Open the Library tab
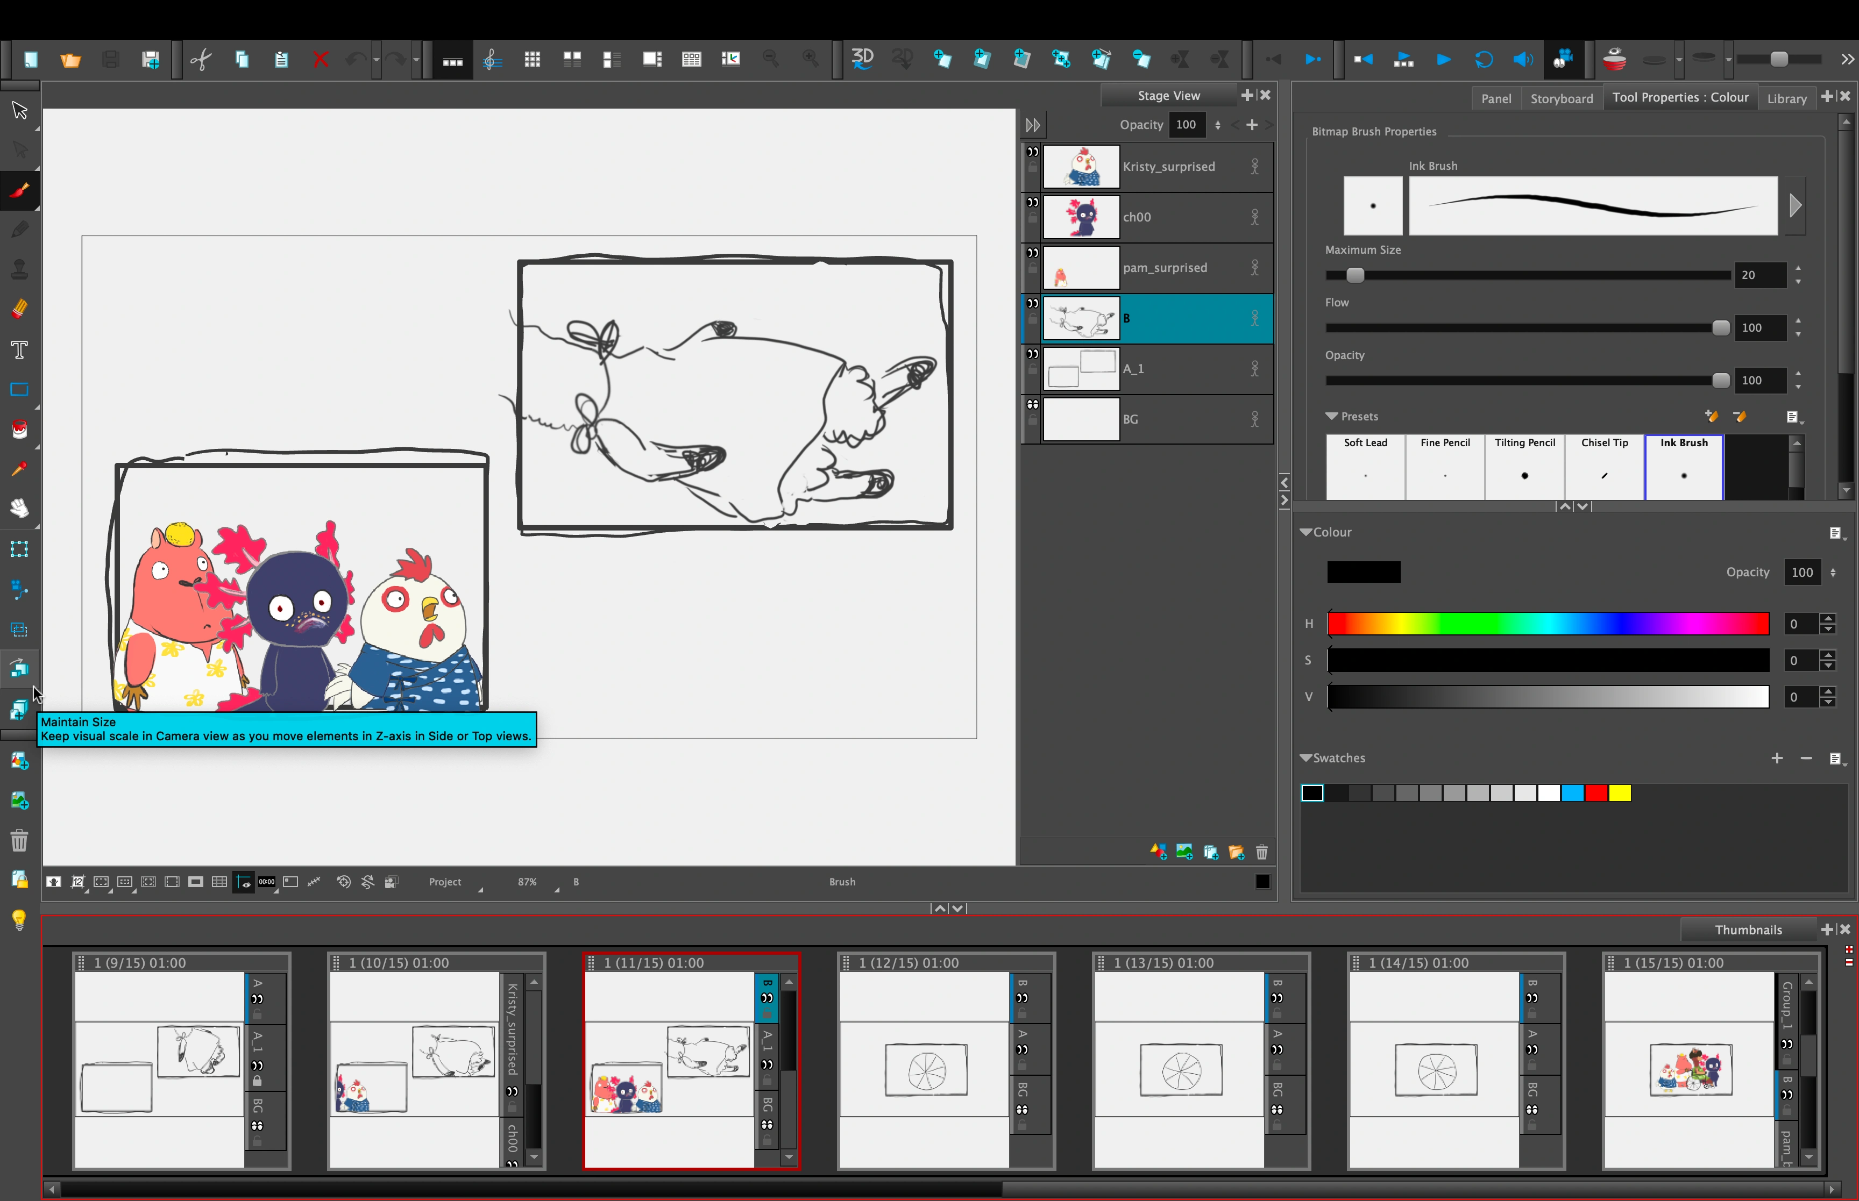The height and width of the screenshot is (1201, 1859). pos(1786,98)
